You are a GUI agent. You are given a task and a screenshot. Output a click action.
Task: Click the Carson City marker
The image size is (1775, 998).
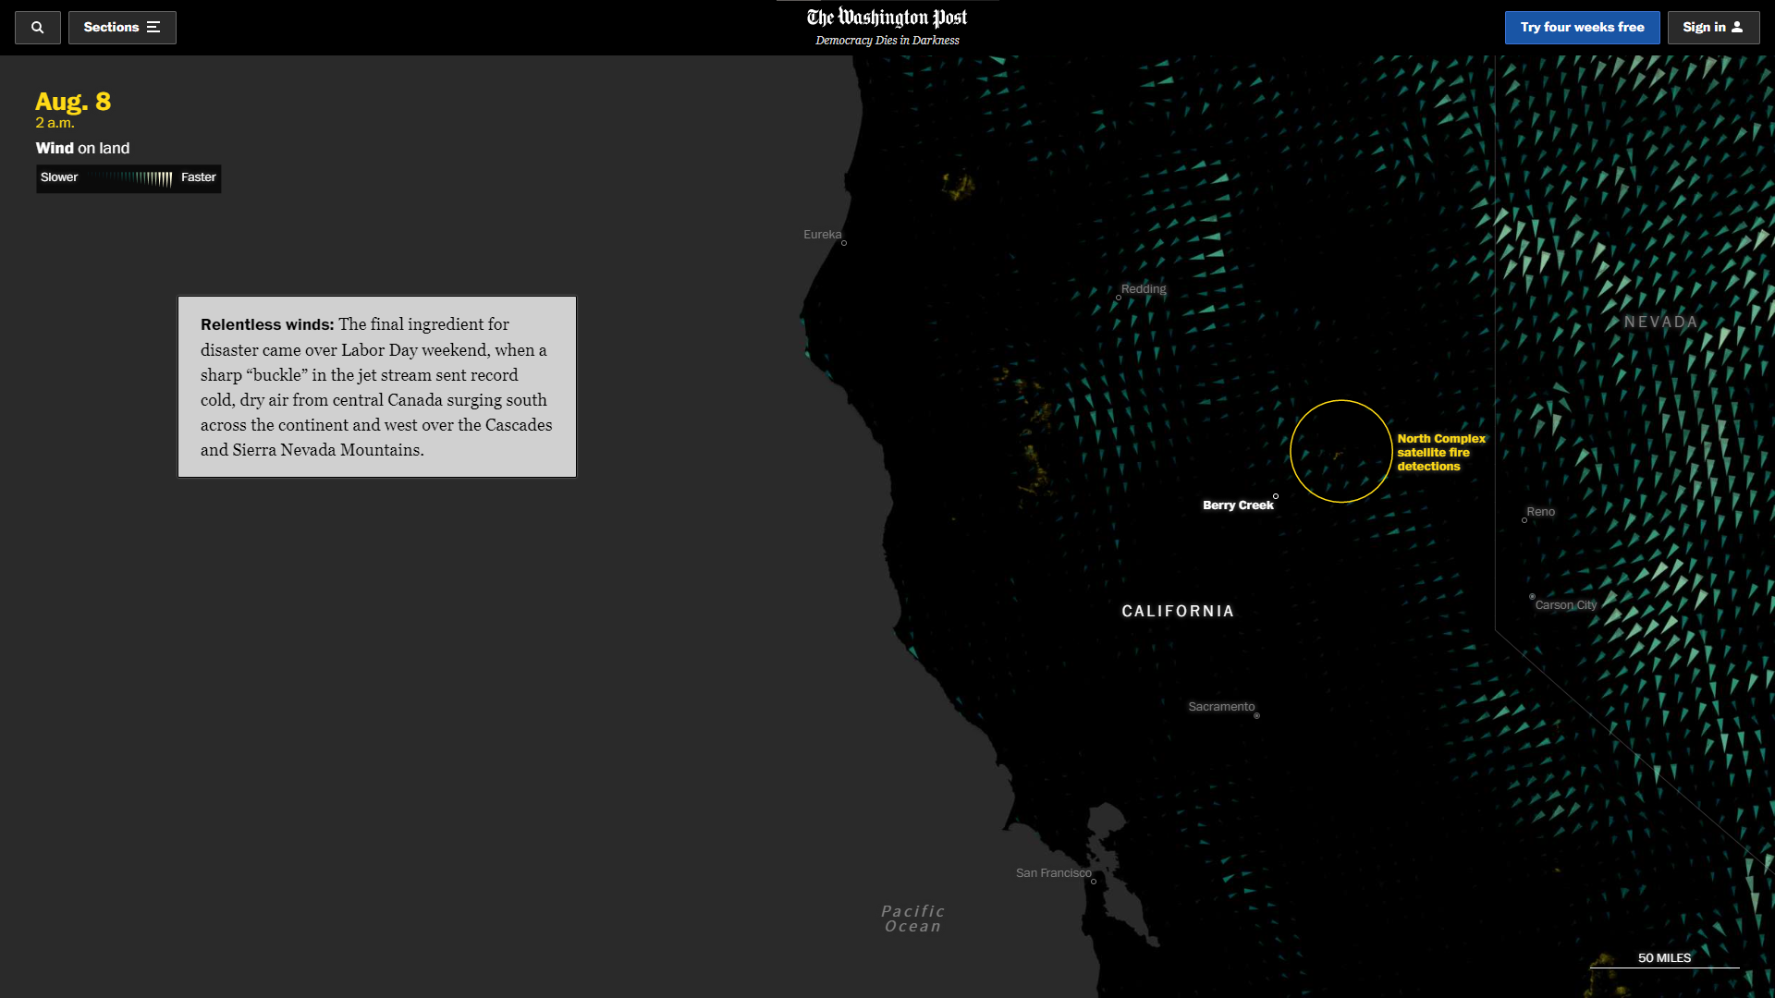click(1532, 597)
